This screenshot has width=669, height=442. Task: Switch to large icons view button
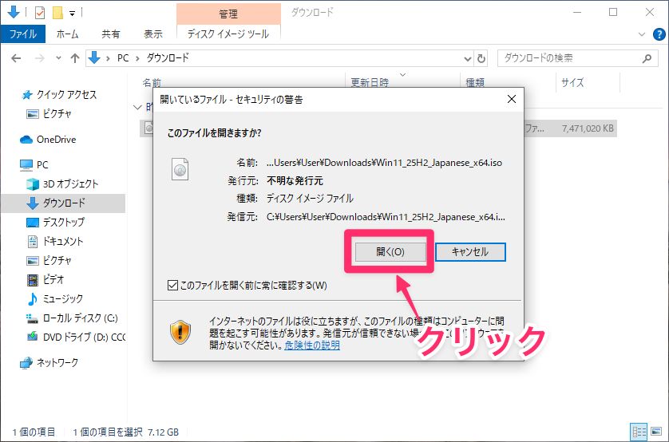click(655, 432)
